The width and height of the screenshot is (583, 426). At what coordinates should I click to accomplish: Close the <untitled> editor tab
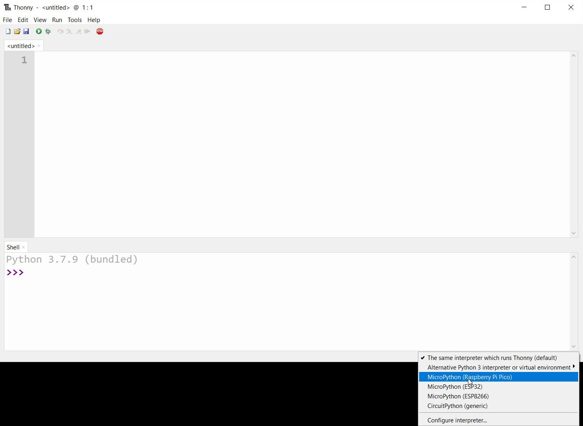click(x=39, y=46)
